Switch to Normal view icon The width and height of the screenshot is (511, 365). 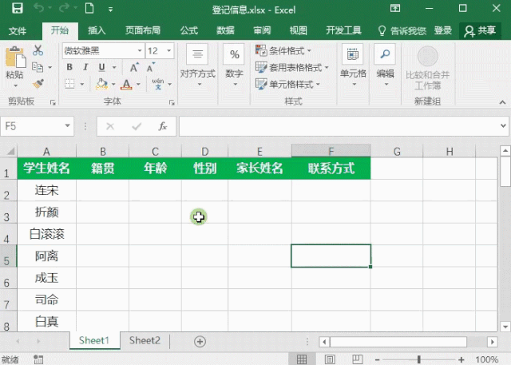302,359
